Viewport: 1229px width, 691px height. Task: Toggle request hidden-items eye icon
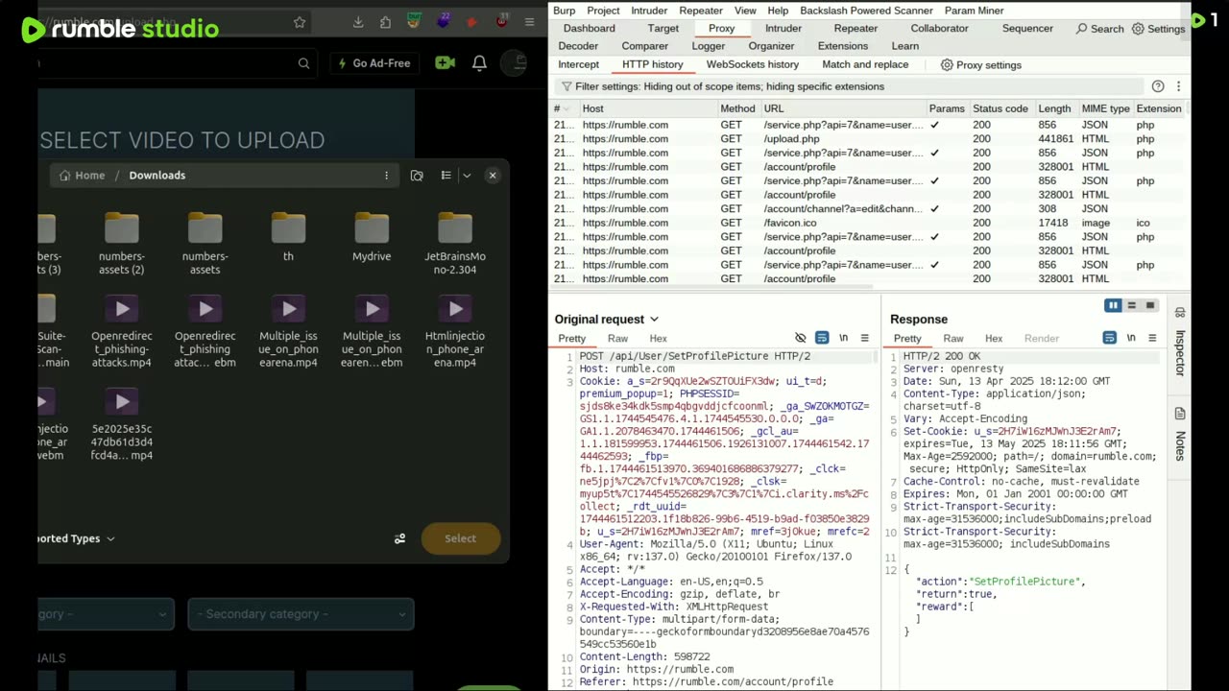800,338
